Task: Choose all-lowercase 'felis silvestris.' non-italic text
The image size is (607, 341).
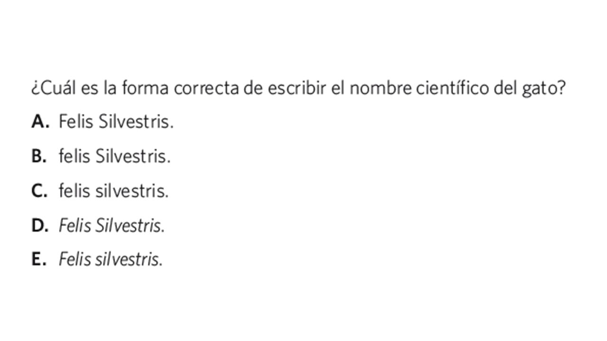Action: click(114, 191)
